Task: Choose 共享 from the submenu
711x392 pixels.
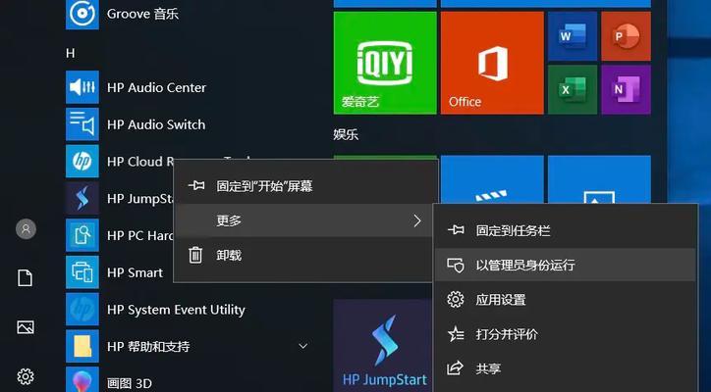Action: (x=565, y=368)
